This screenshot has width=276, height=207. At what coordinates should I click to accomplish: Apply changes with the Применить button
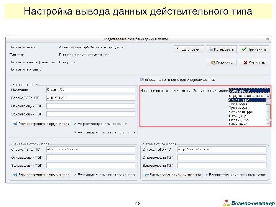(x=254, y=49)
